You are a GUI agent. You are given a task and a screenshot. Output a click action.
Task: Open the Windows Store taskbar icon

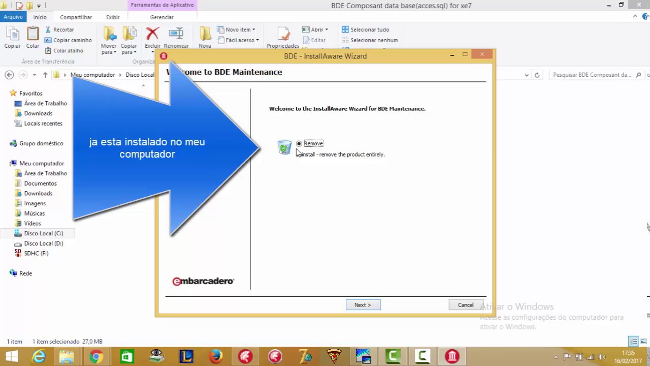coord(126,356)
